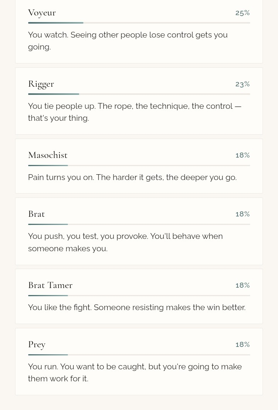Click the 25% score for Voyeur
The width and height of the screenshot is (278, 410).
242,13
